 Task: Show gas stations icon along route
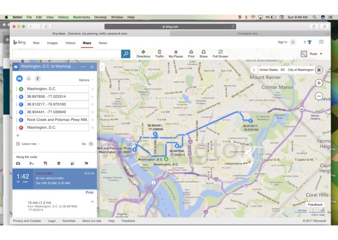click(72, 163)
